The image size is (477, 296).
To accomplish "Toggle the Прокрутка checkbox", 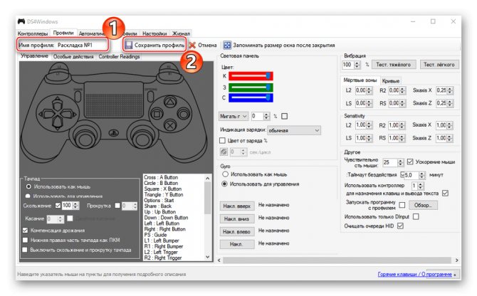I will coord(117,206).
